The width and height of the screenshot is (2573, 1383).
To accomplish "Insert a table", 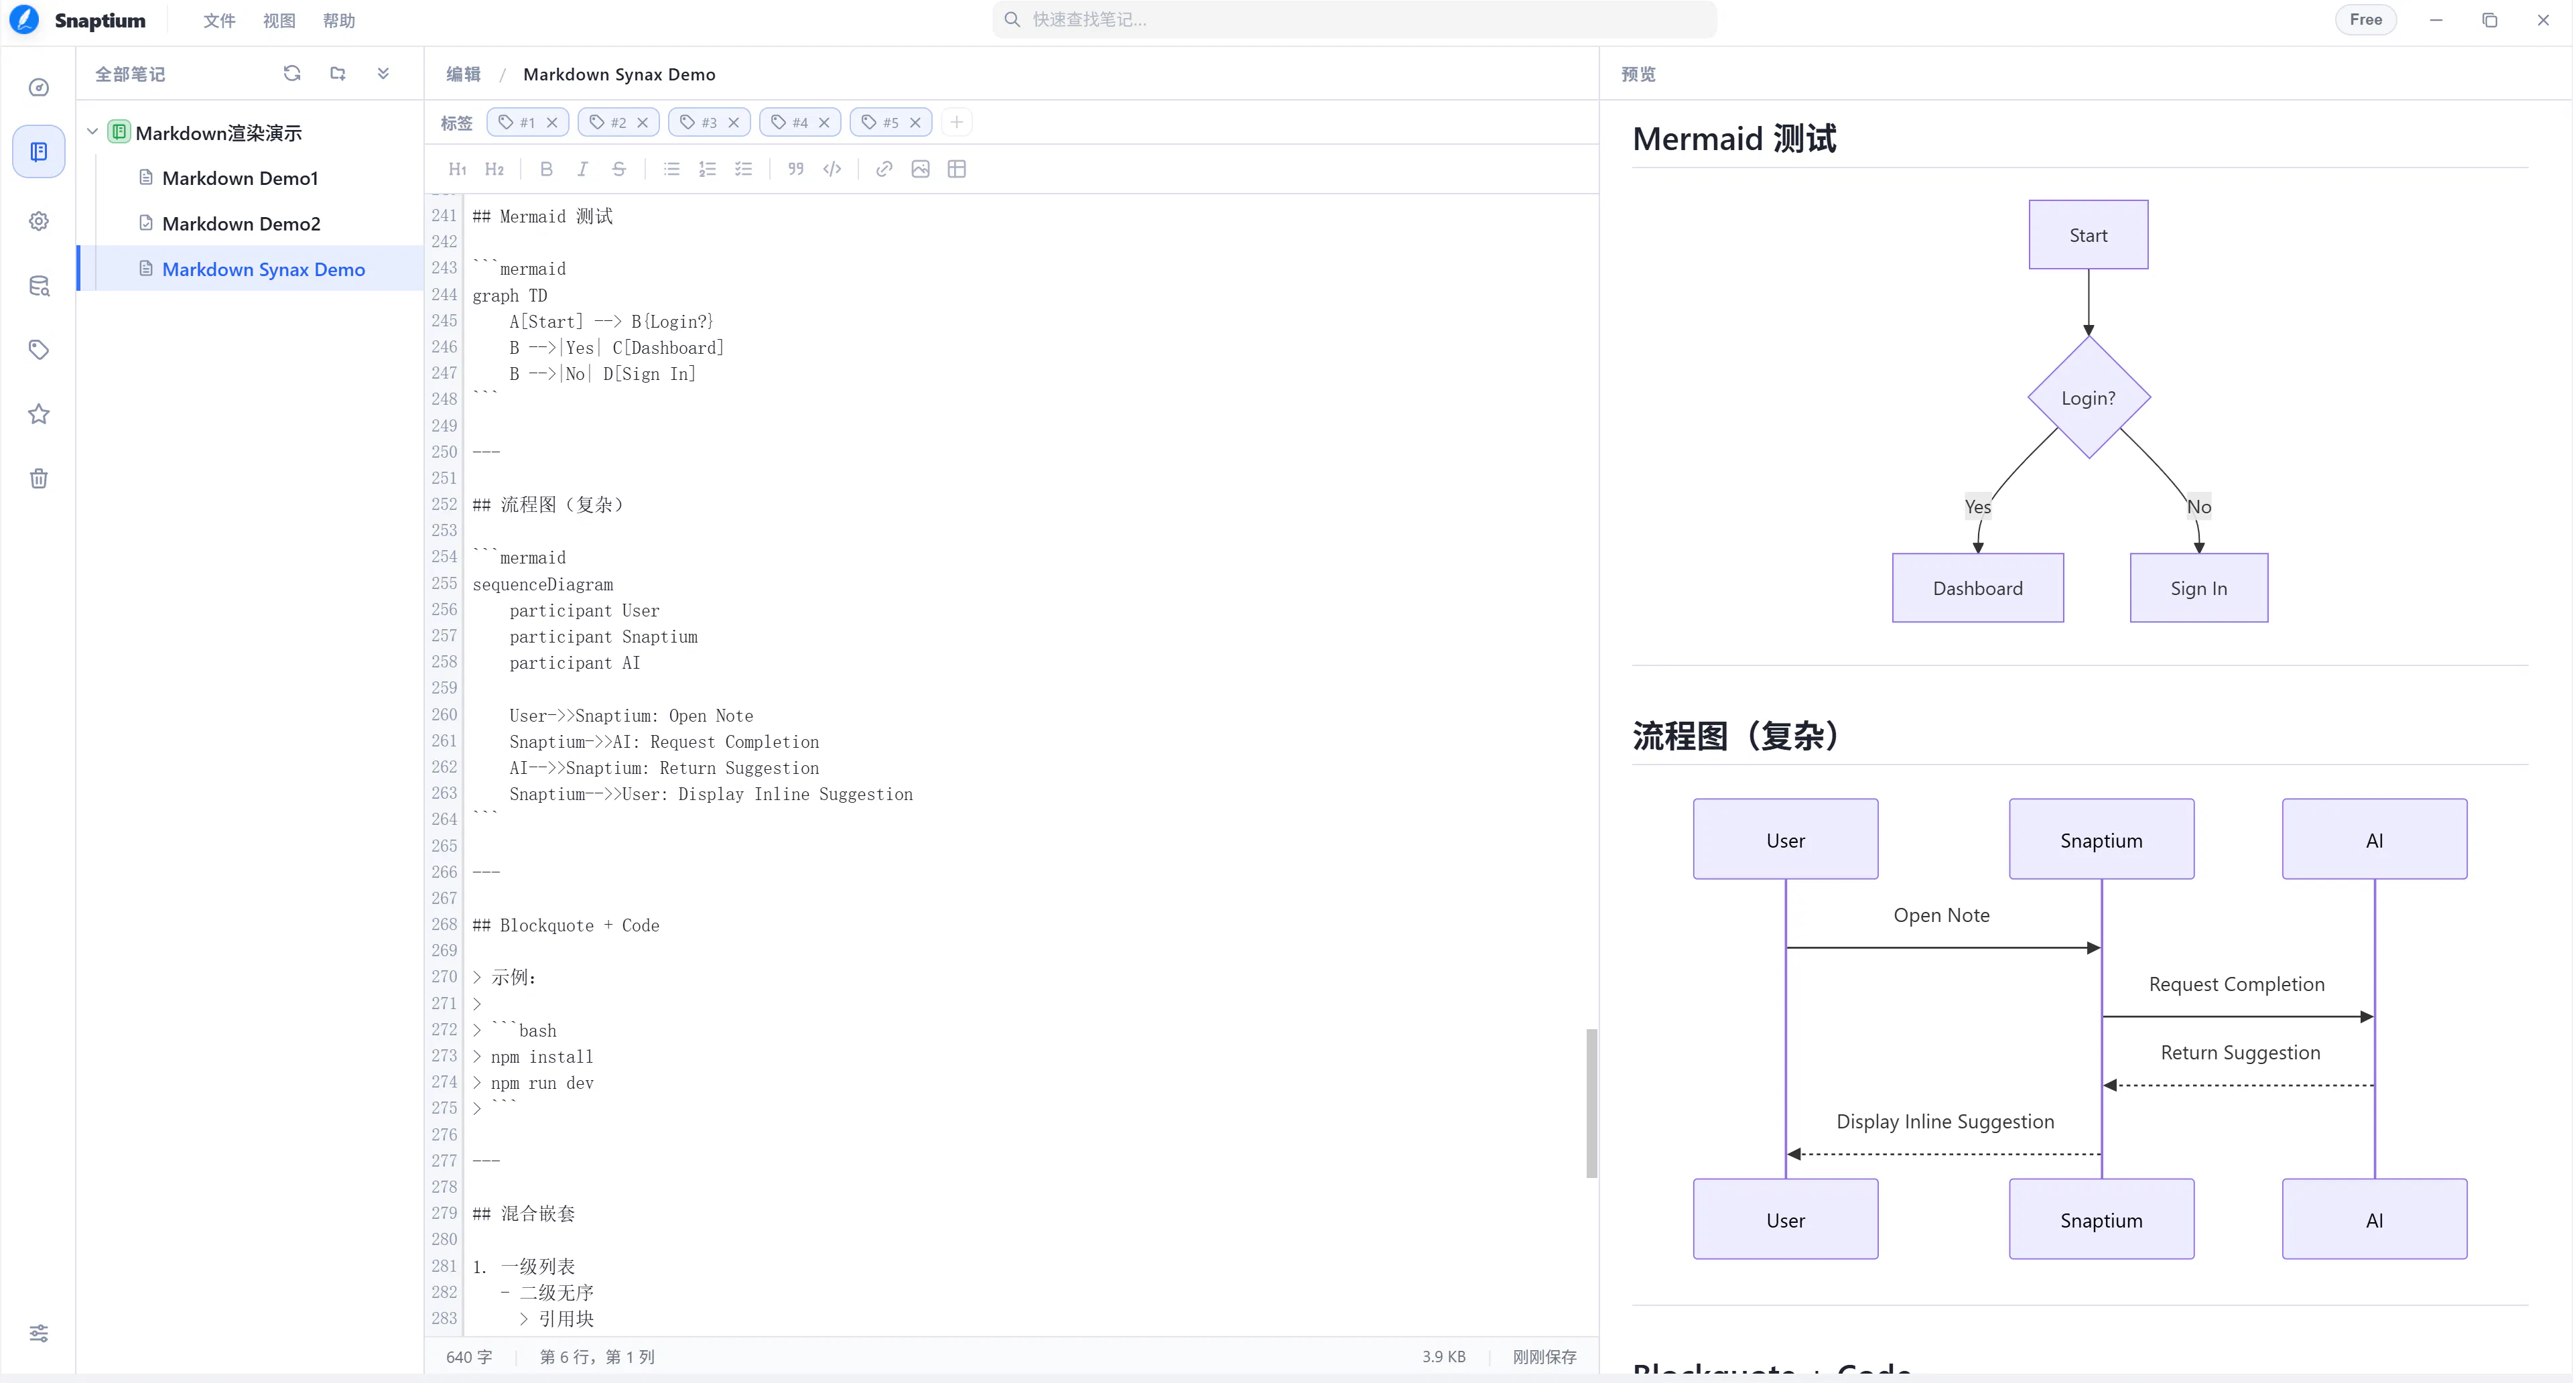I will coord(957,169).
